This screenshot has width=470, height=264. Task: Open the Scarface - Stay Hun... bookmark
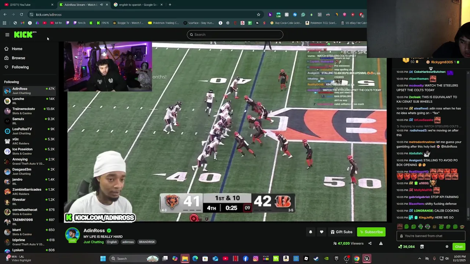coord(199,23)
